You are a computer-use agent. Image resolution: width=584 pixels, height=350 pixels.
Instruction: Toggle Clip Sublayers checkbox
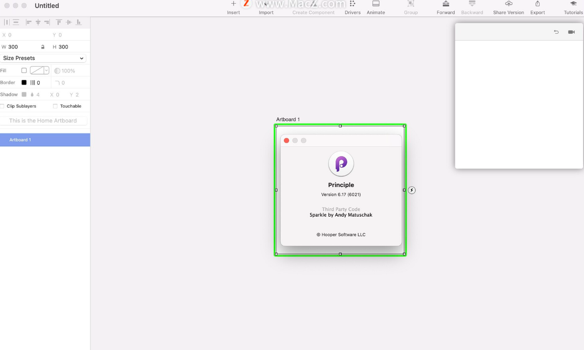pos(2,106)
